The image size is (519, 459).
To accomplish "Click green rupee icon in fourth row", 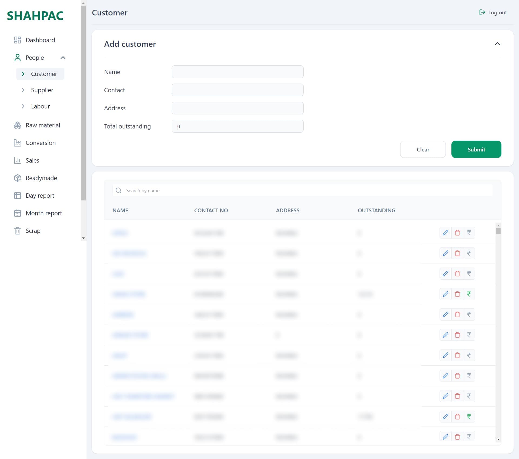I will pyautogui.click(x=469, y=294).
